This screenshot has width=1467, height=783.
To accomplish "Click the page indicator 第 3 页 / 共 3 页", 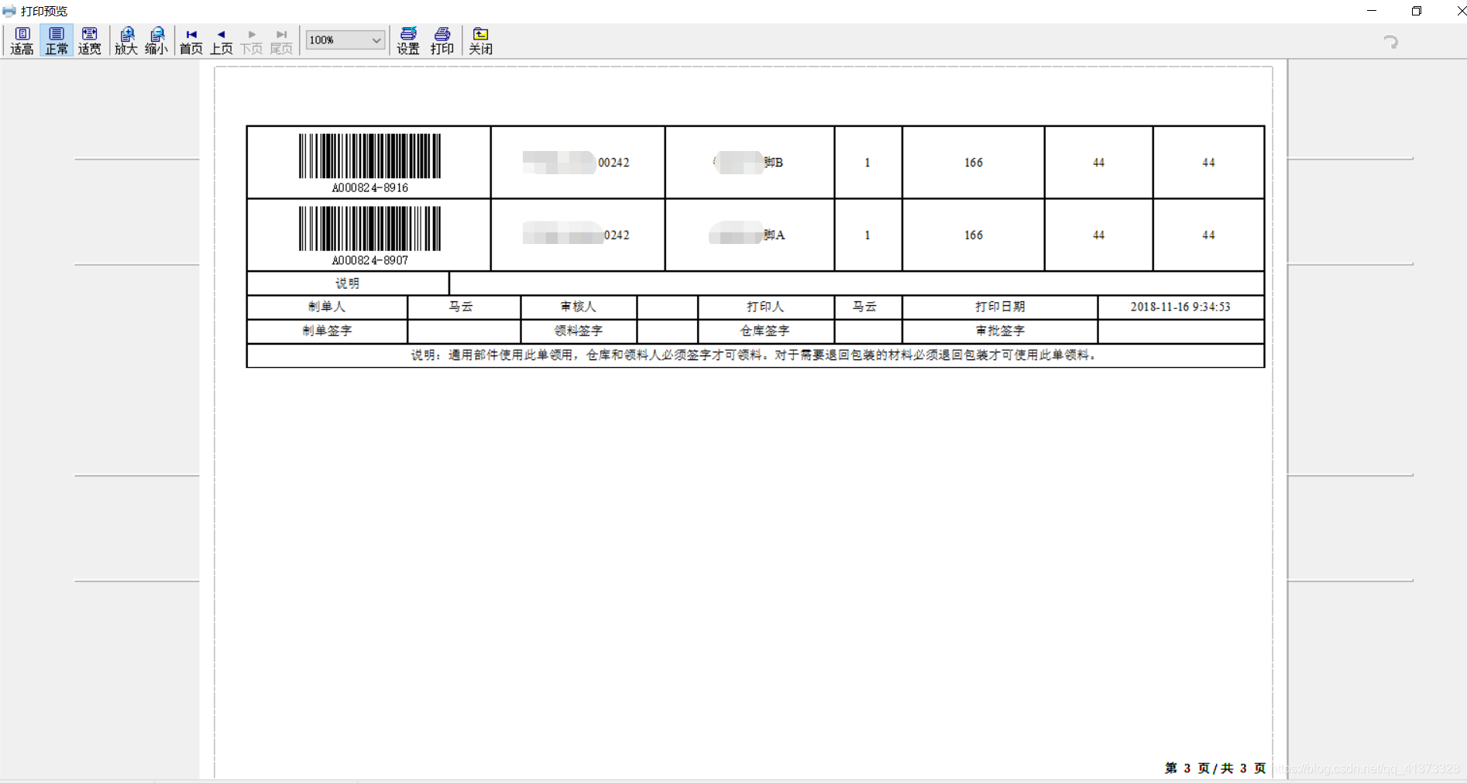I will point(1215,768).
